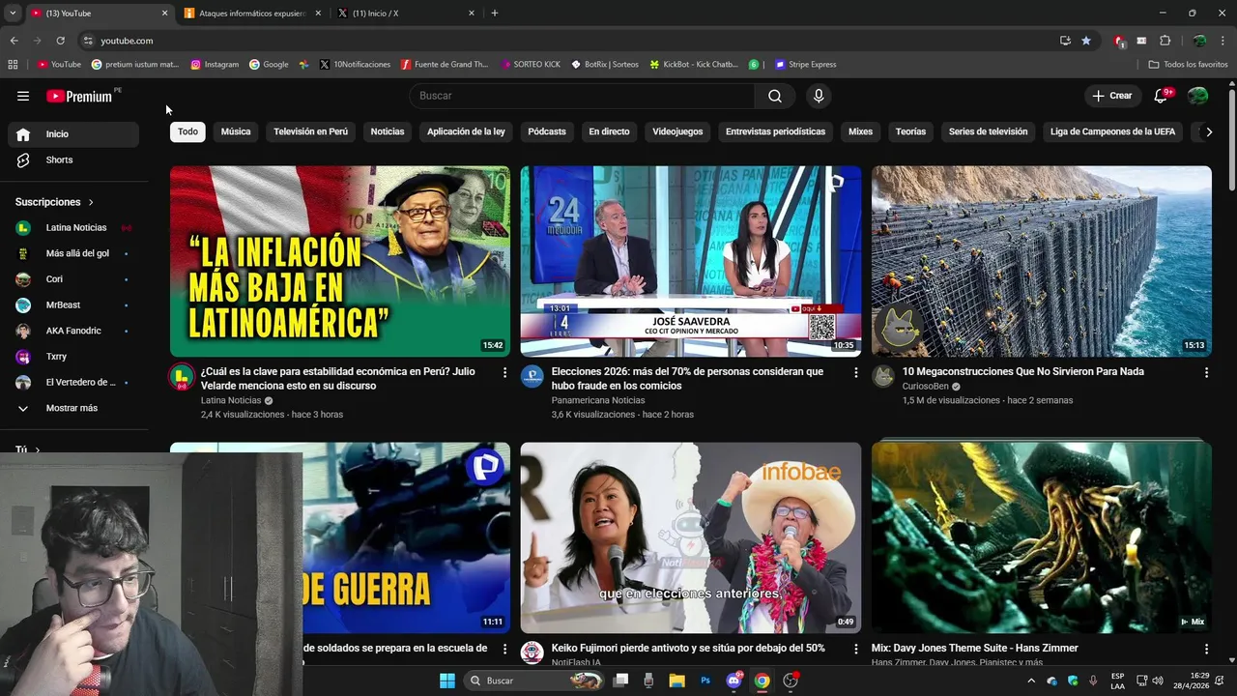Open options menu for Elecciones 2026 video
This screenshot has height=696, width=1237.
pos(855,372)
